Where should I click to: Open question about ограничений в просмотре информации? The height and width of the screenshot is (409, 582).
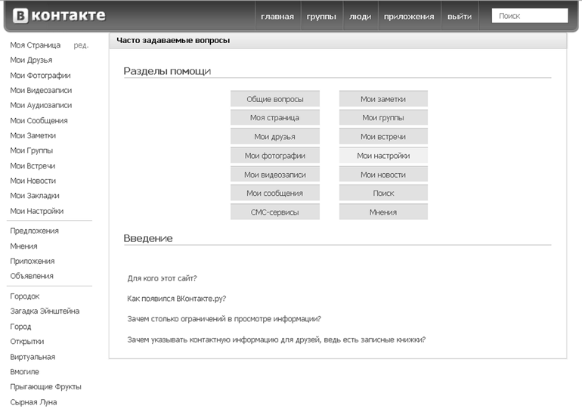224,319
